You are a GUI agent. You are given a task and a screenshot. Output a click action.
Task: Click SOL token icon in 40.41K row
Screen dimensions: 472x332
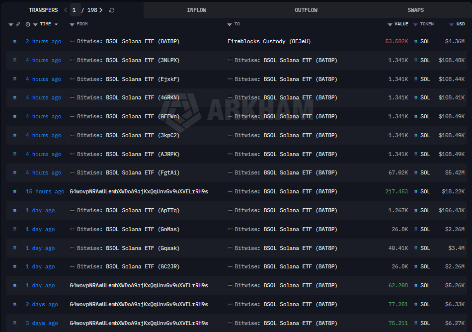[x=416, y=248]
